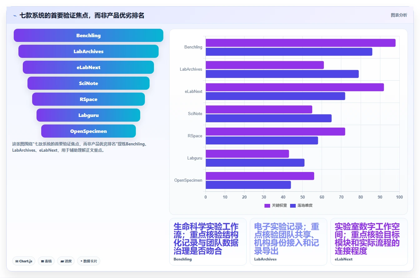
Task: Click RSpace's blue 落地难度 bar
Action: click(x=262, y=140)
